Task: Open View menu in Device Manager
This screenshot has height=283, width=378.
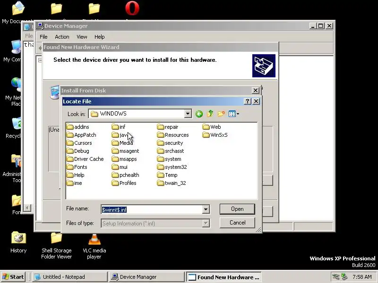Action: (82, 37)
